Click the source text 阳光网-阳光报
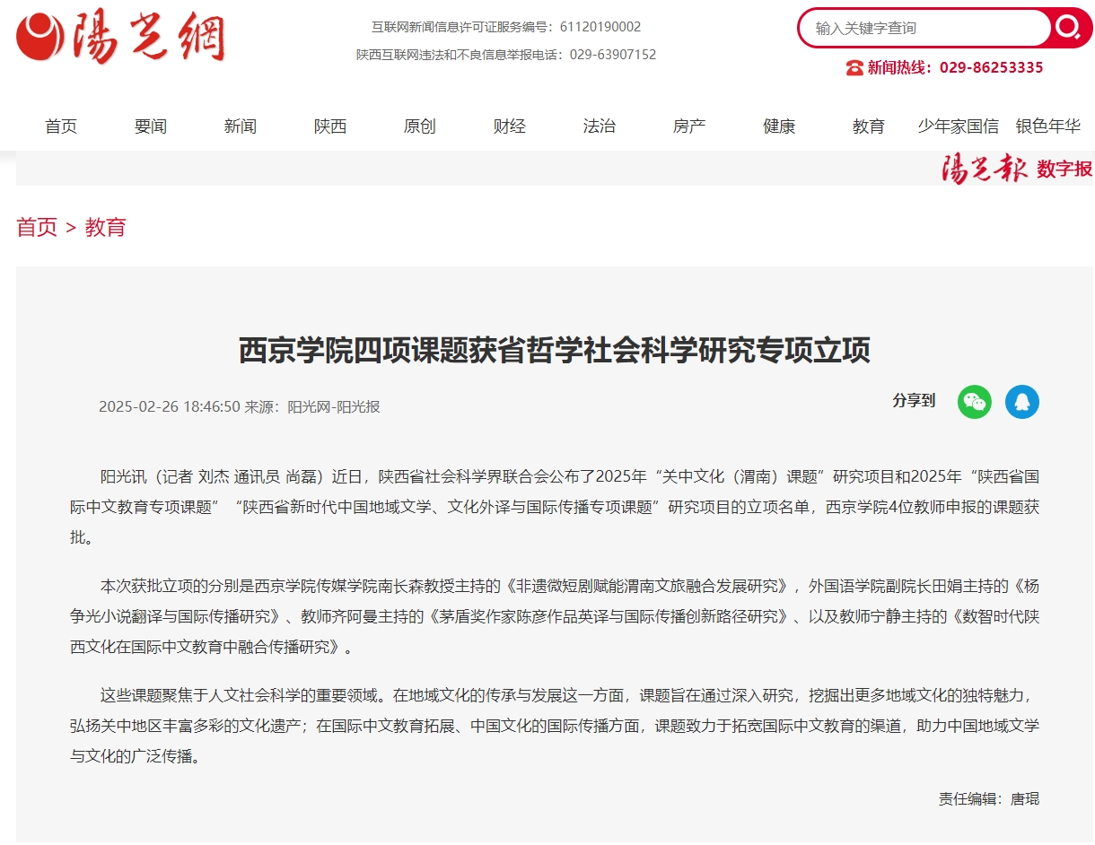This screenshot has width=1095, height=845. click(334, 406)
